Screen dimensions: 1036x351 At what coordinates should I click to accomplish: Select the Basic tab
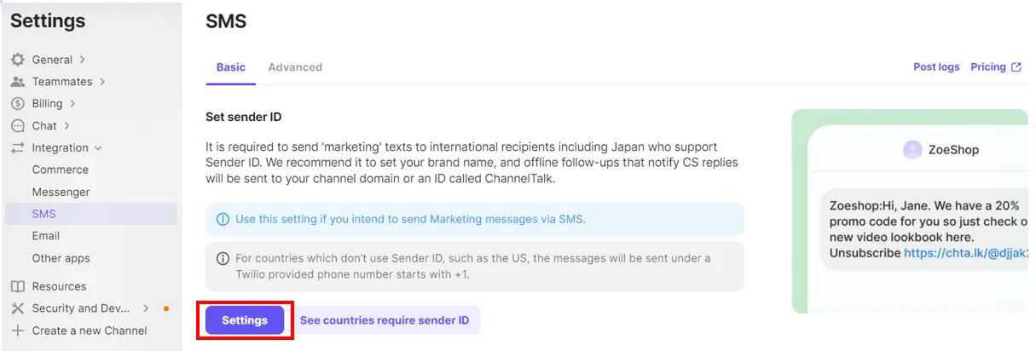point(230,67)
